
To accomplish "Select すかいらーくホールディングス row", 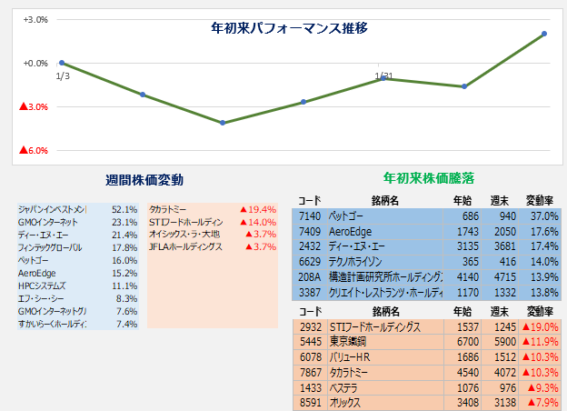I will point(52,324).
